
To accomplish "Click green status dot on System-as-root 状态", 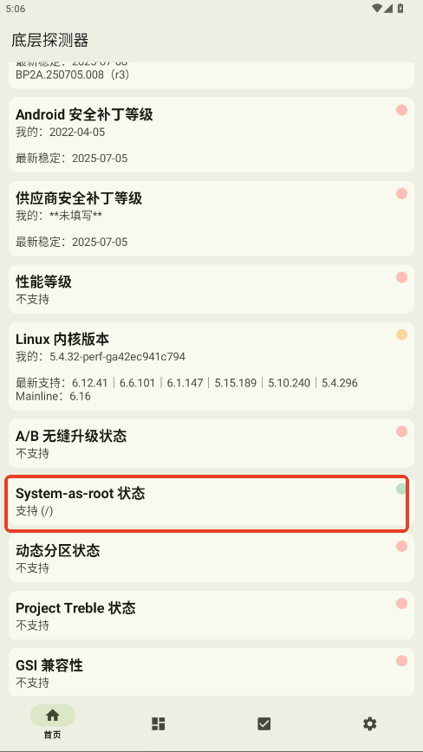I will tap(401, 489).
